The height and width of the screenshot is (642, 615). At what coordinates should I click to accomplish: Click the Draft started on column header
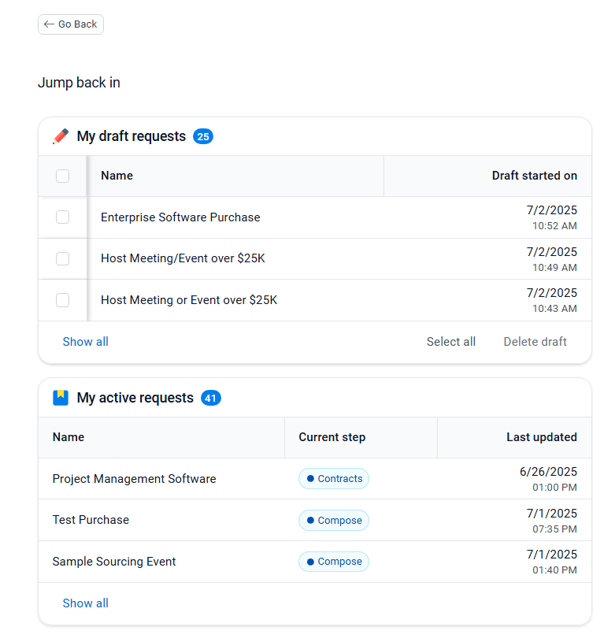[534, 176]
